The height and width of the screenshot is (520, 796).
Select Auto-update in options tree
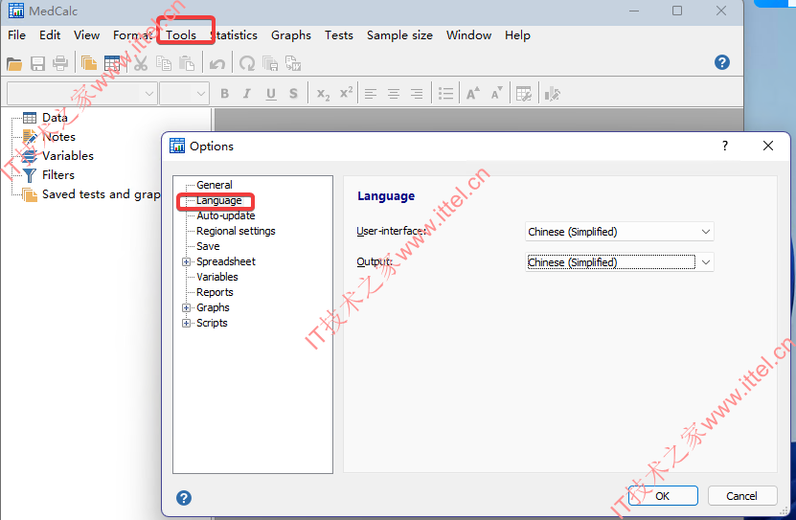coord(226,215)
